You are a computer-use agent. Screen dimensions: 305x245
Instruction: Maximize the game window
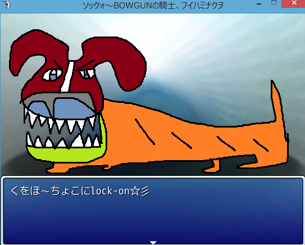point(274,3)
